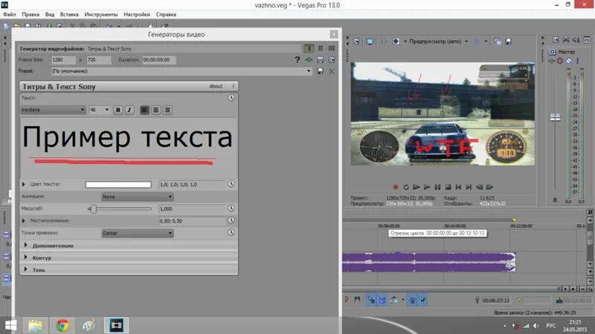Image resolution: width=595 pixels, height=334 pixels.
Task: Expand the Дополнительно section
Action: tap(26, 246)
